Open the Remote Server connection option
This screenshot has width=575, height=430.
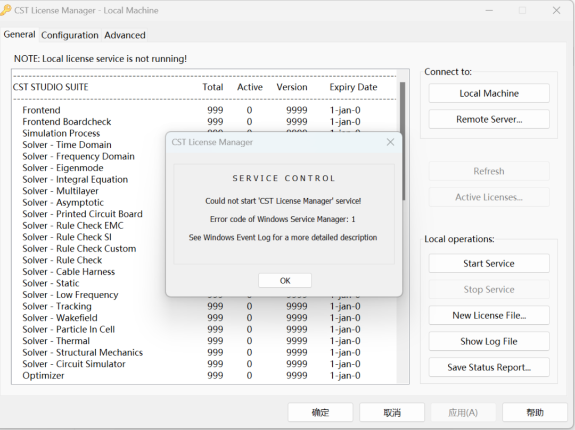click(x=489, y=120)
